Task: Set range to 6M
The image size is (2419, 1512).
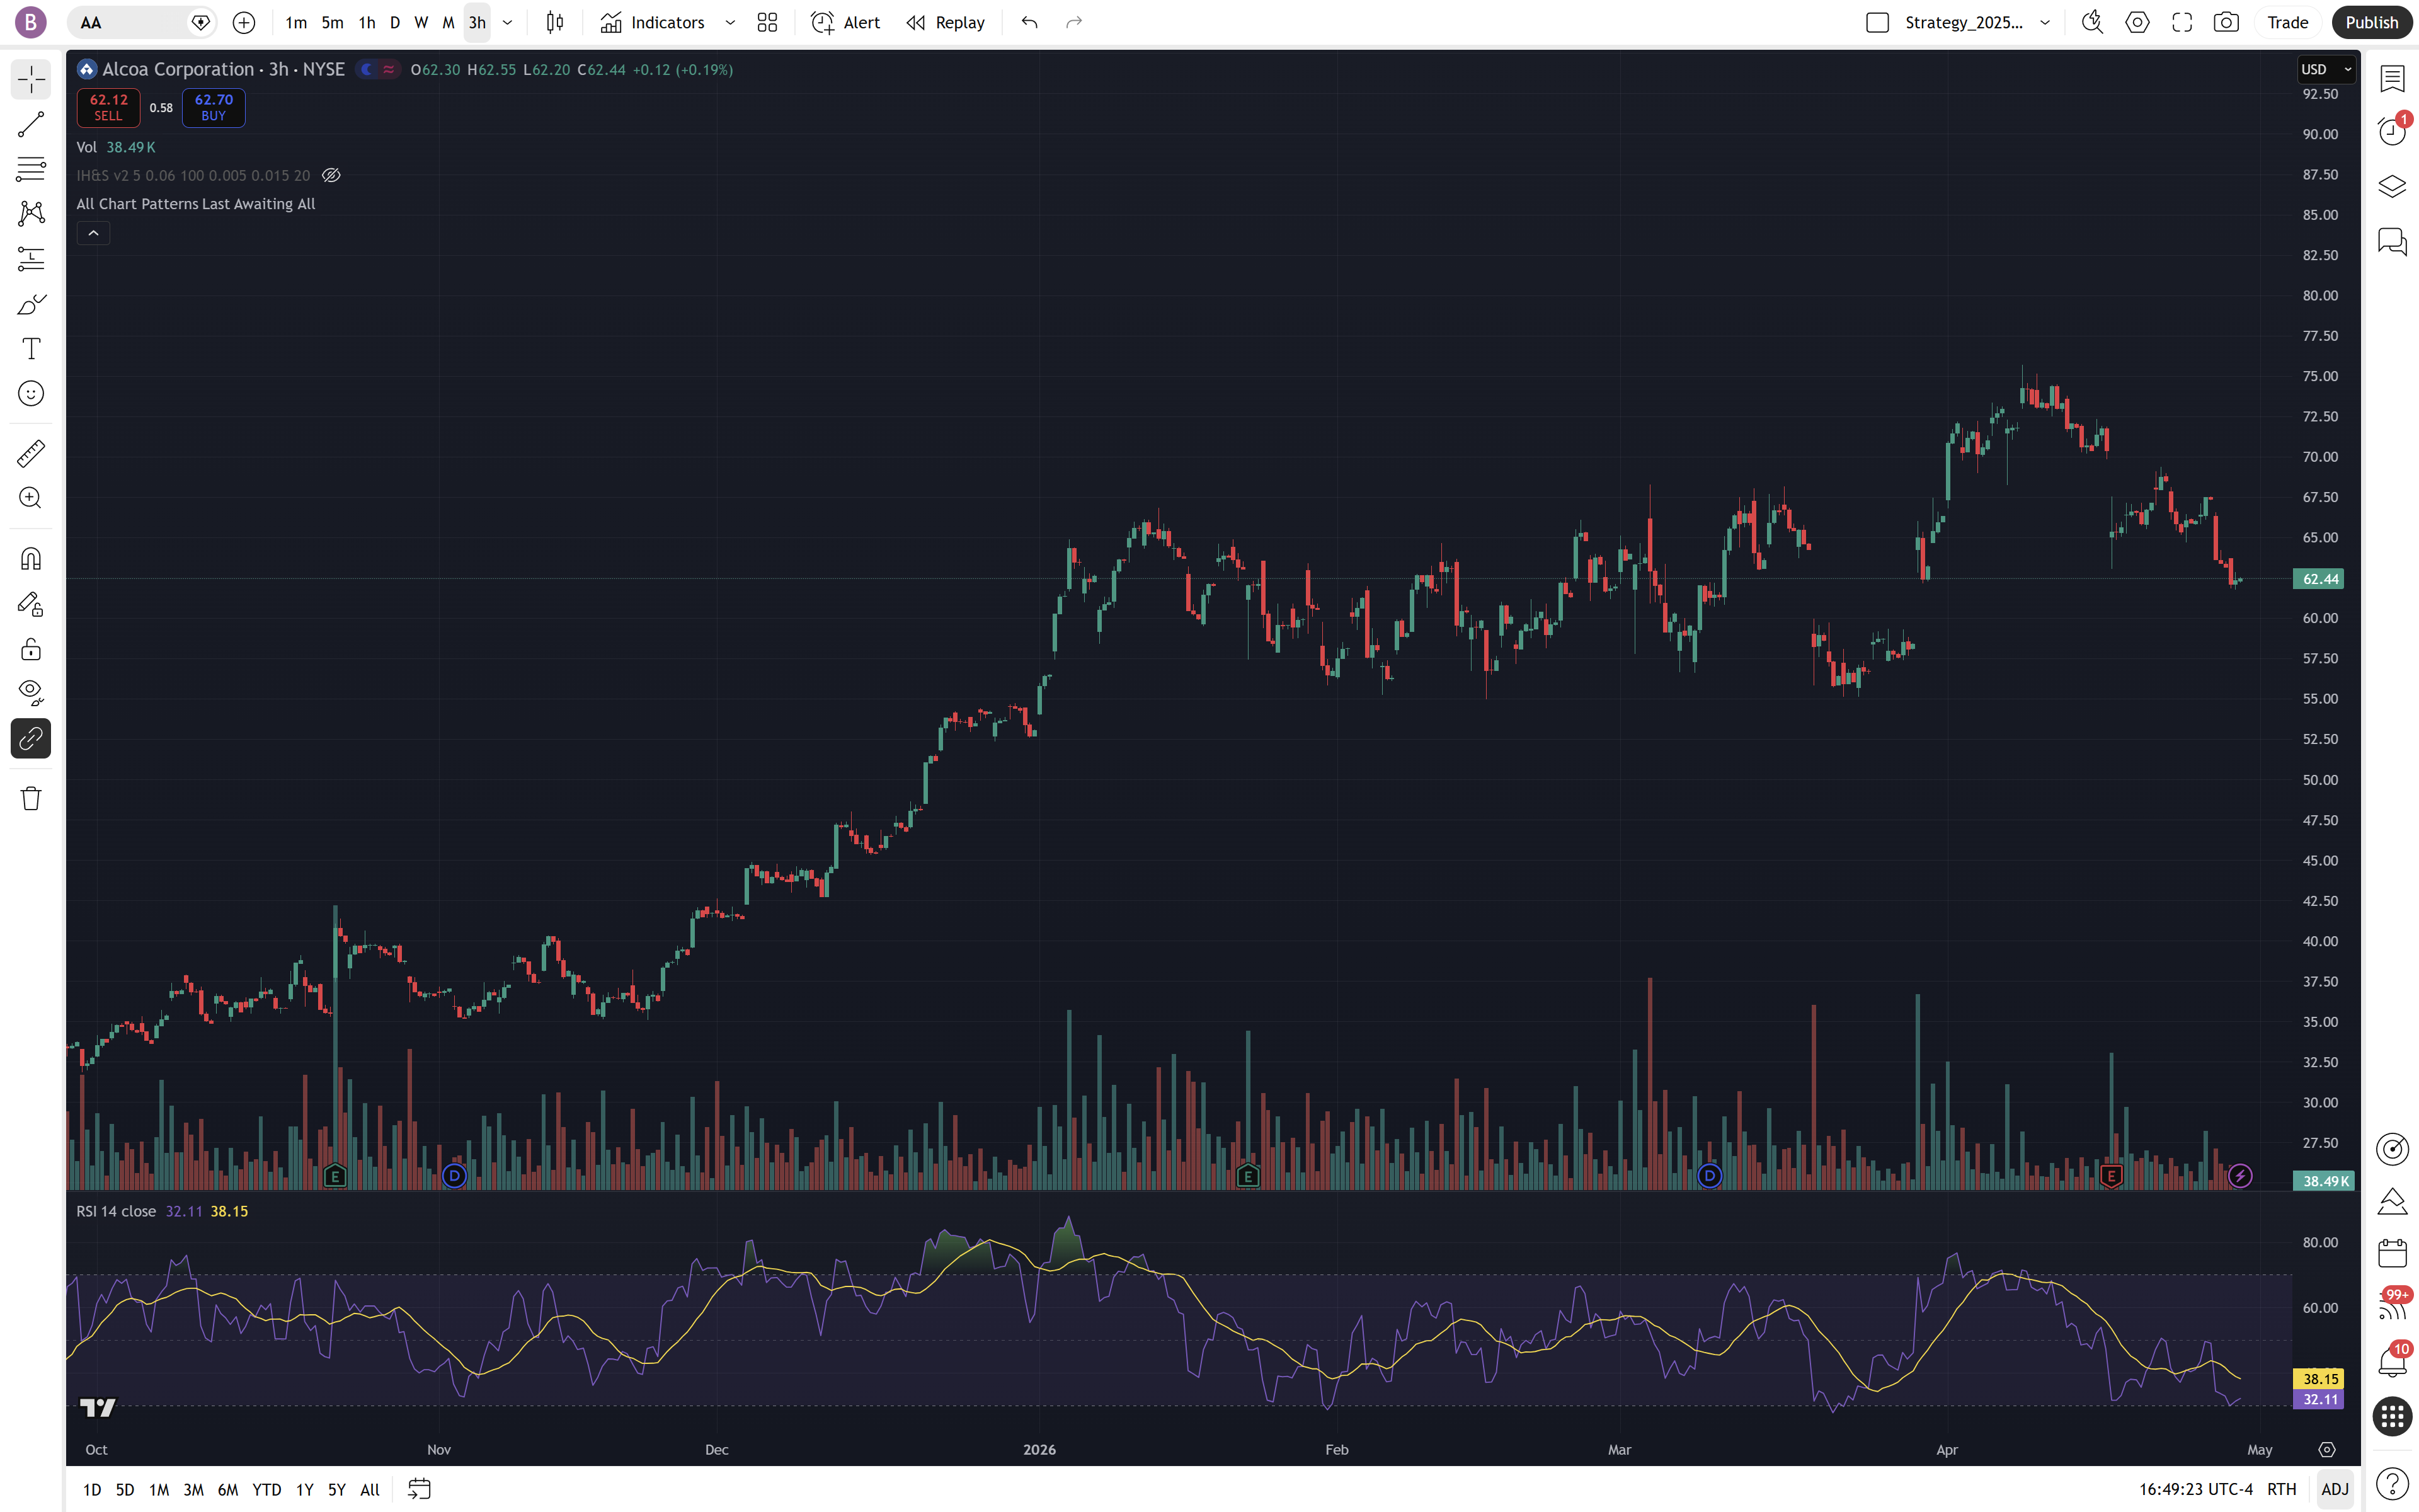Action: (228, 1489)
